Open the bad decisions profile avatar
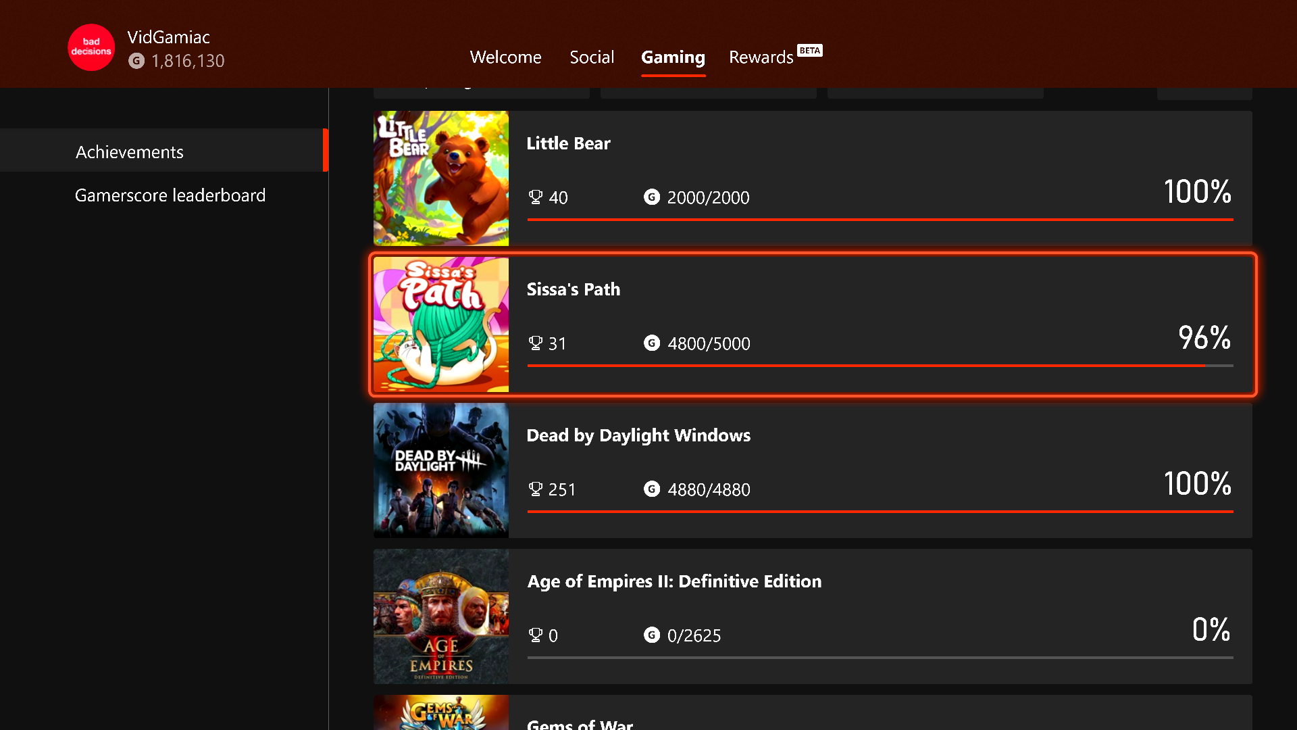 91,47
